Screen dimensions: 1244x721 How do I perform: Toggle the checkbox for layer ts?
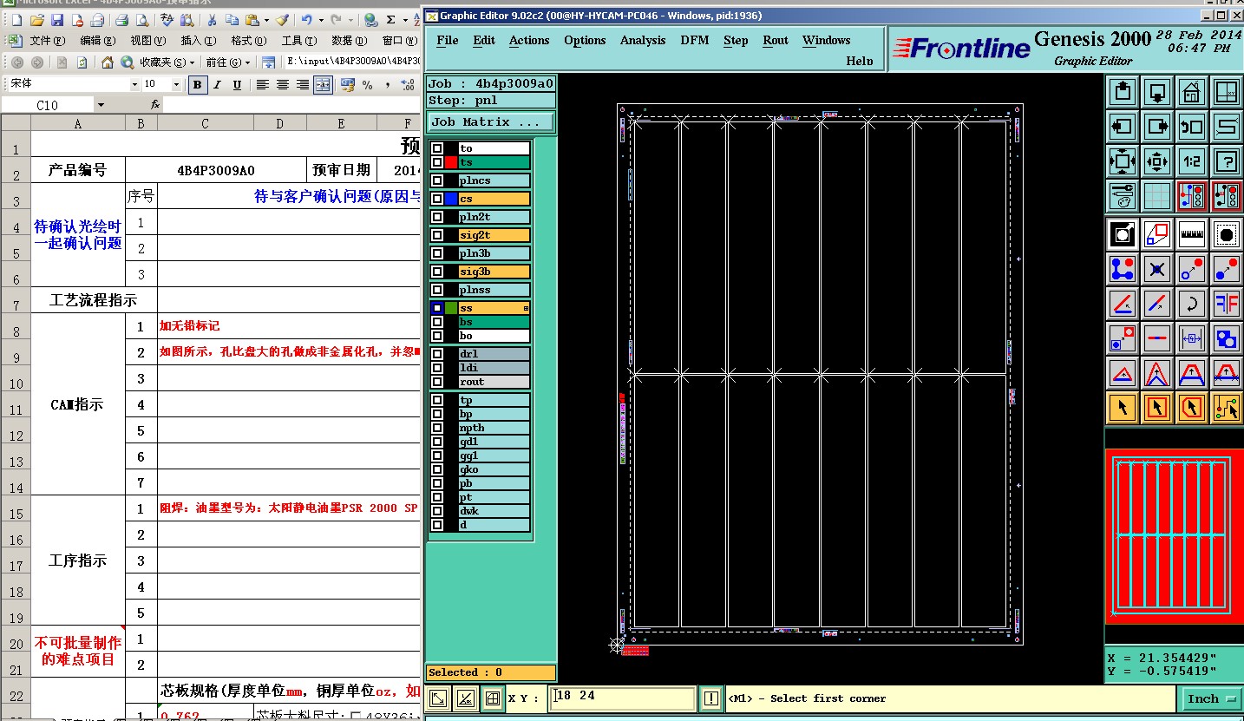[437, 162]
